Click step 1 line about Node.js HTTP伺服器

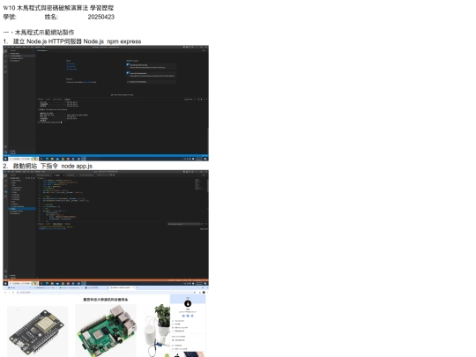pyautogui.click(x=72, y=41)
